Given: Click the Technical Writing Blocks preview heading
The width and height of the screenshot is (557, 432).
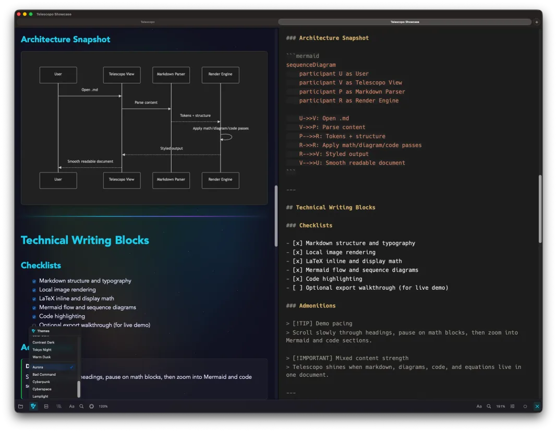Looking at the screenshot, I should point(85,240).
